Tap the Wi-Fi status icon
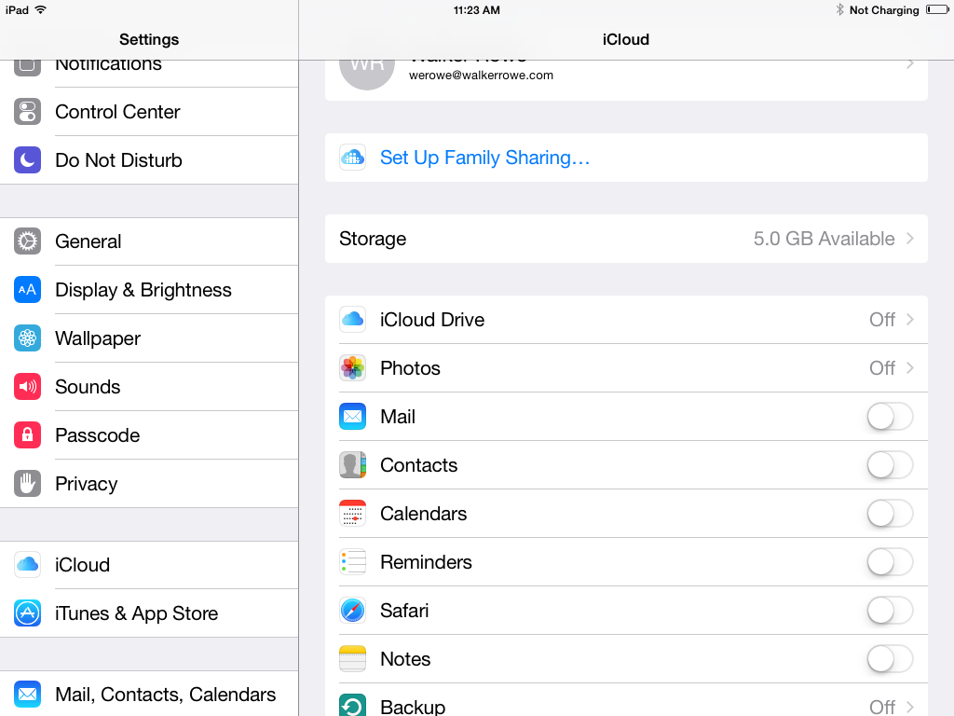Image resolution: width=954 pixels, height=716 pixels. 41,9
